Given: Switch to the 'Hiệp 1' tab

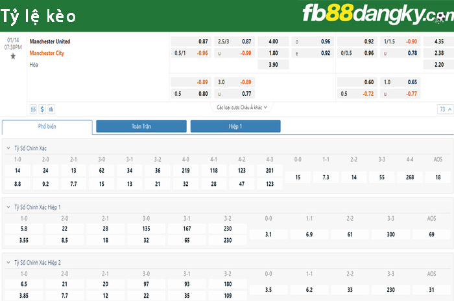Looking at the screenshot, I should (235, 126).
